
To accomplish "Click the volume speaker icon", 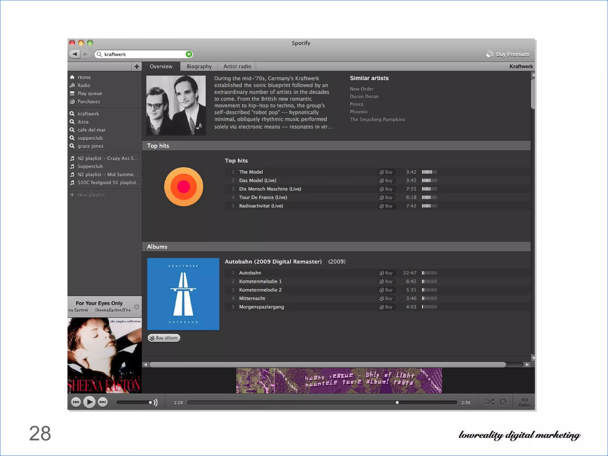I will click(155, 403).
